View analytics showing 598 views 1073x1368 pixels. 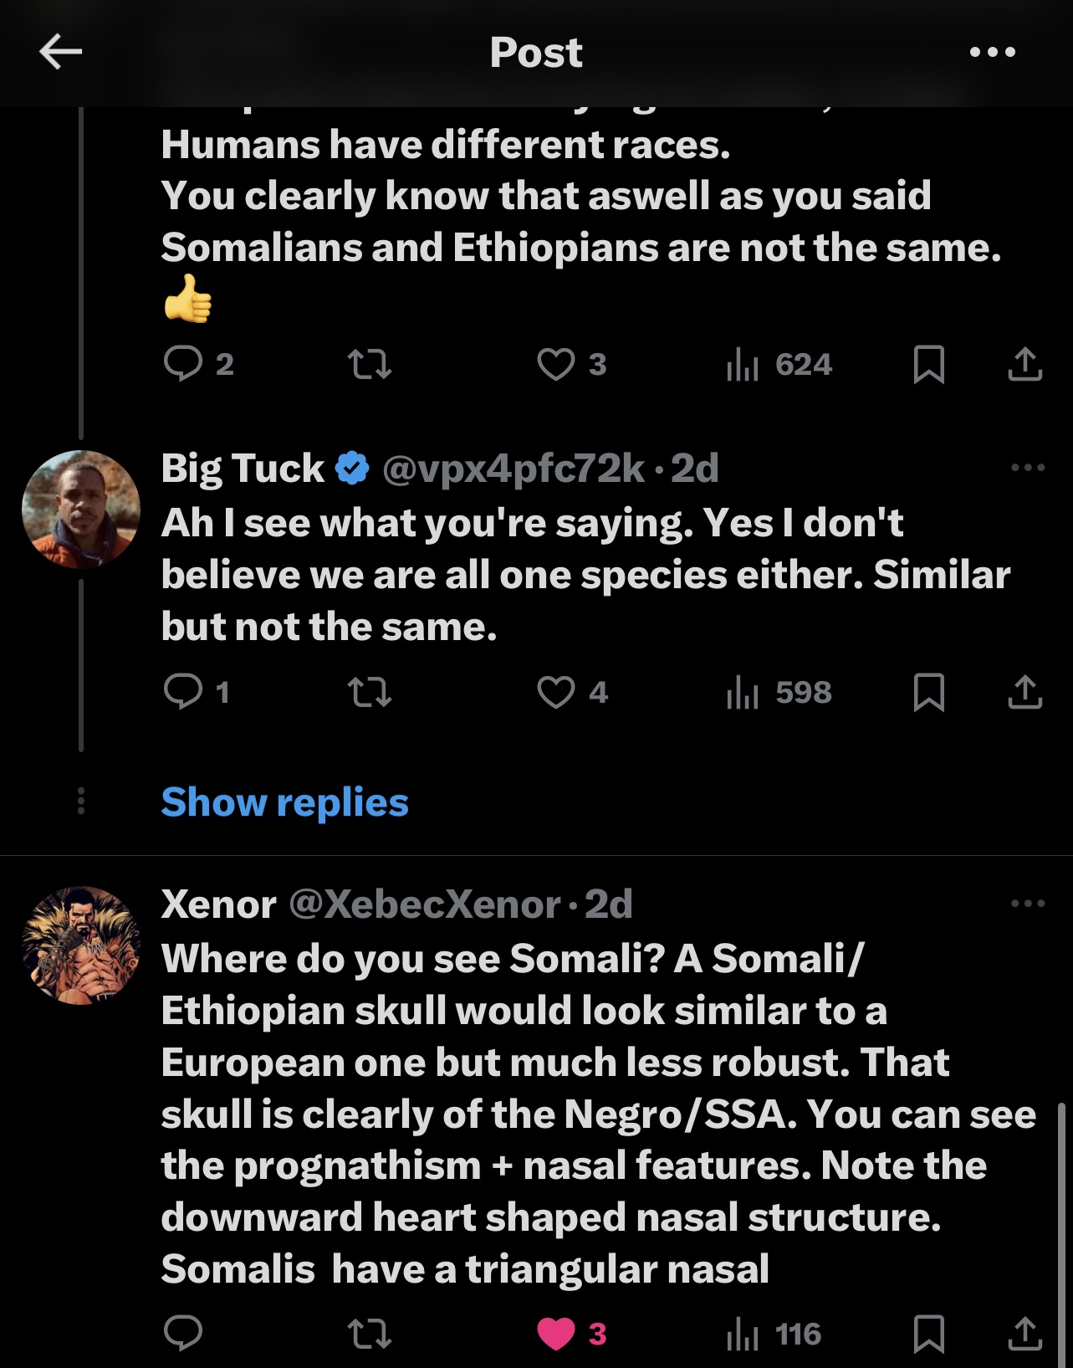point(779,692)
